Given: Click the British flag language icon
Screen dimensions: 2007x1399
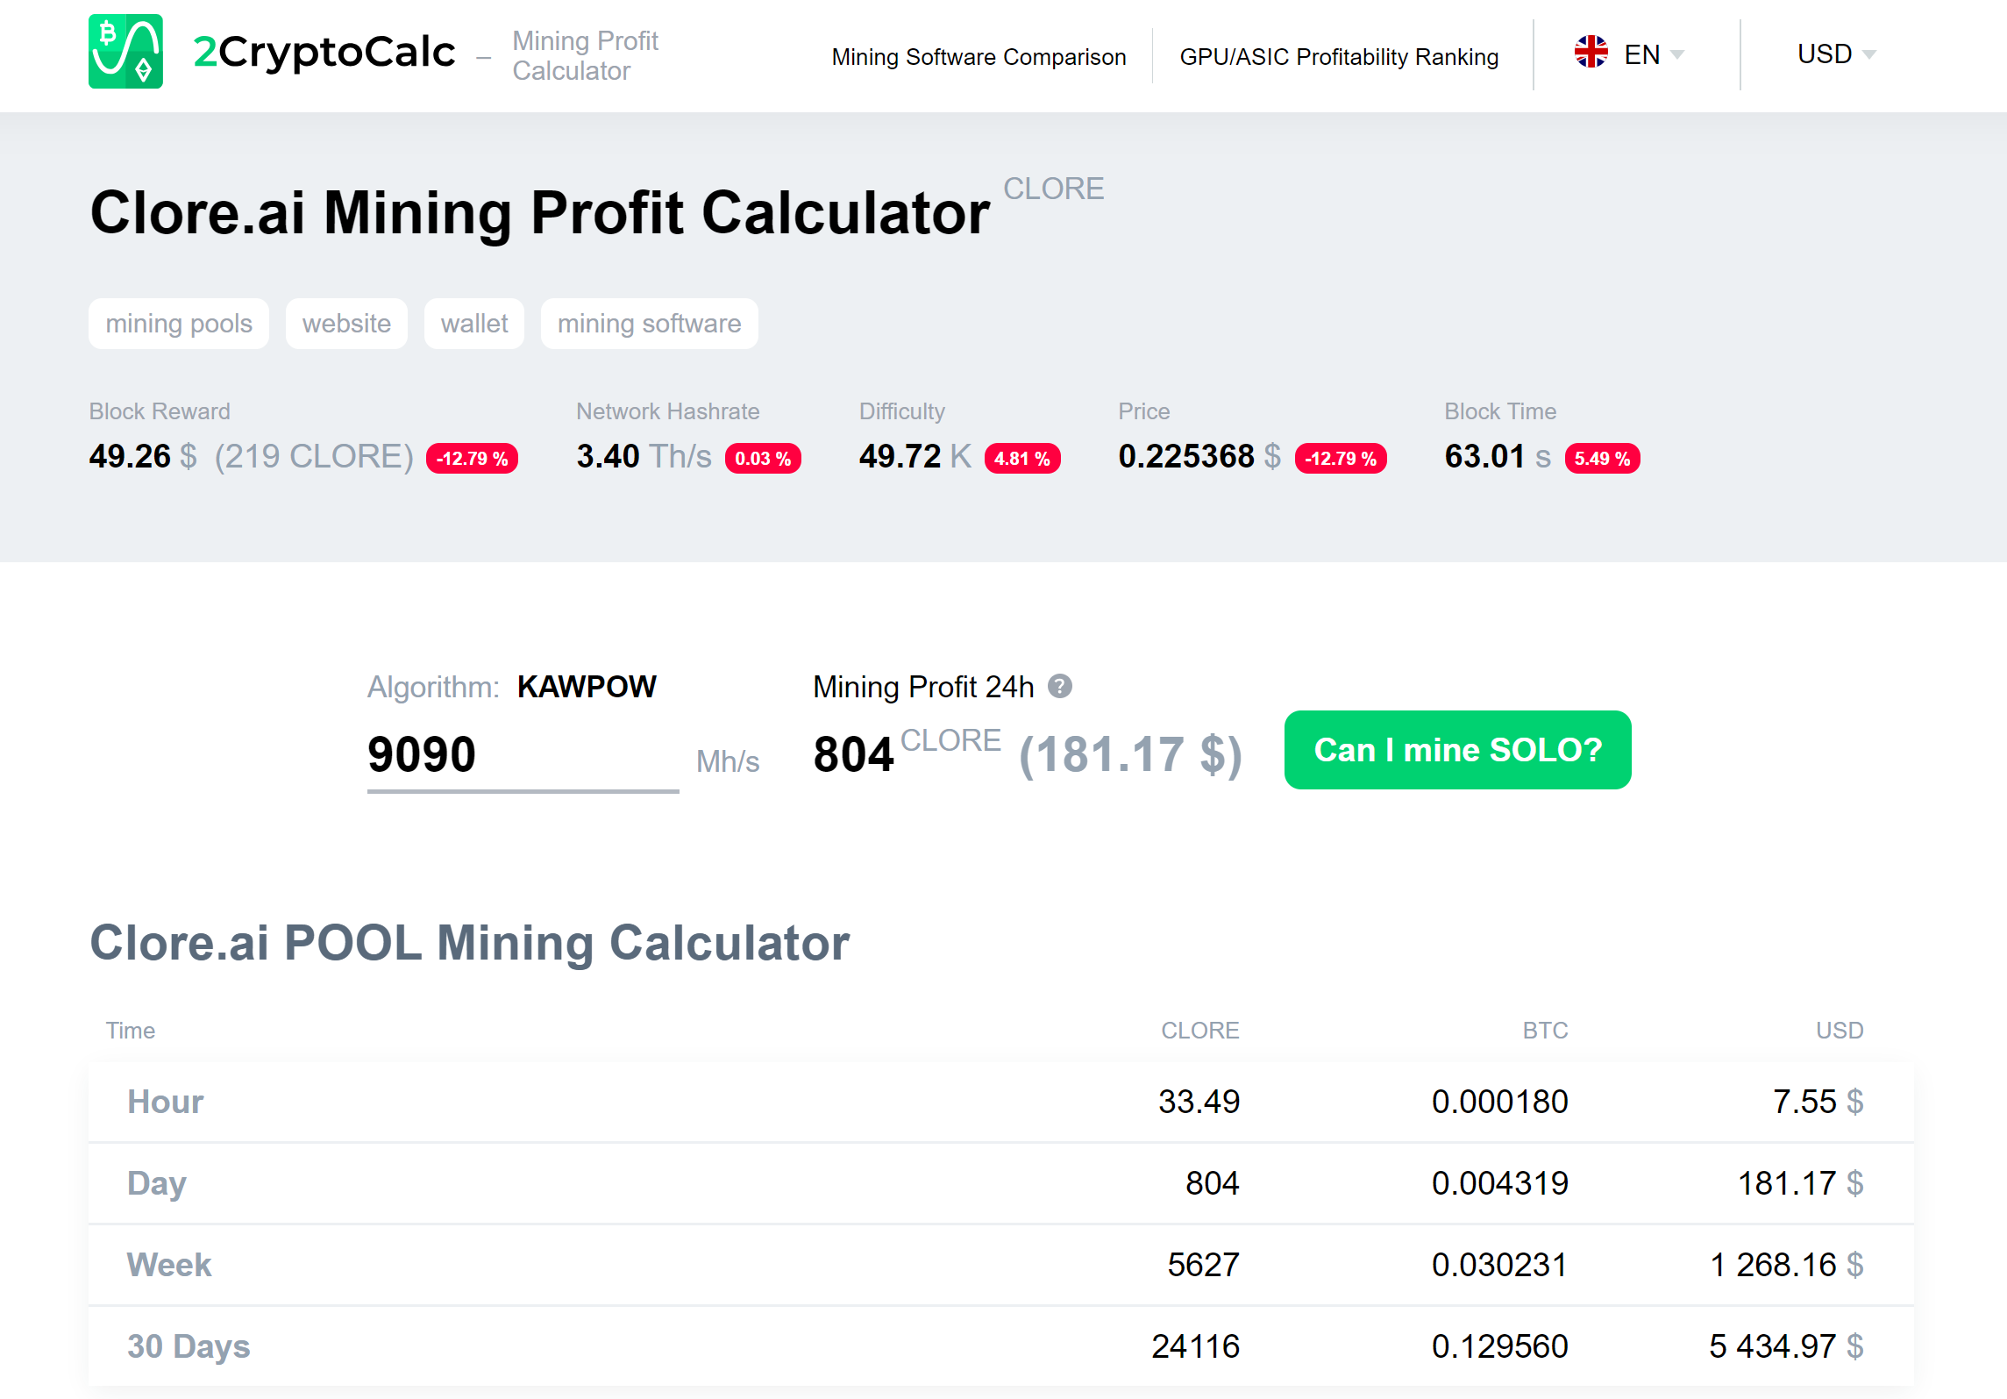Looking at the screenshot, I should click(1592, 56).
